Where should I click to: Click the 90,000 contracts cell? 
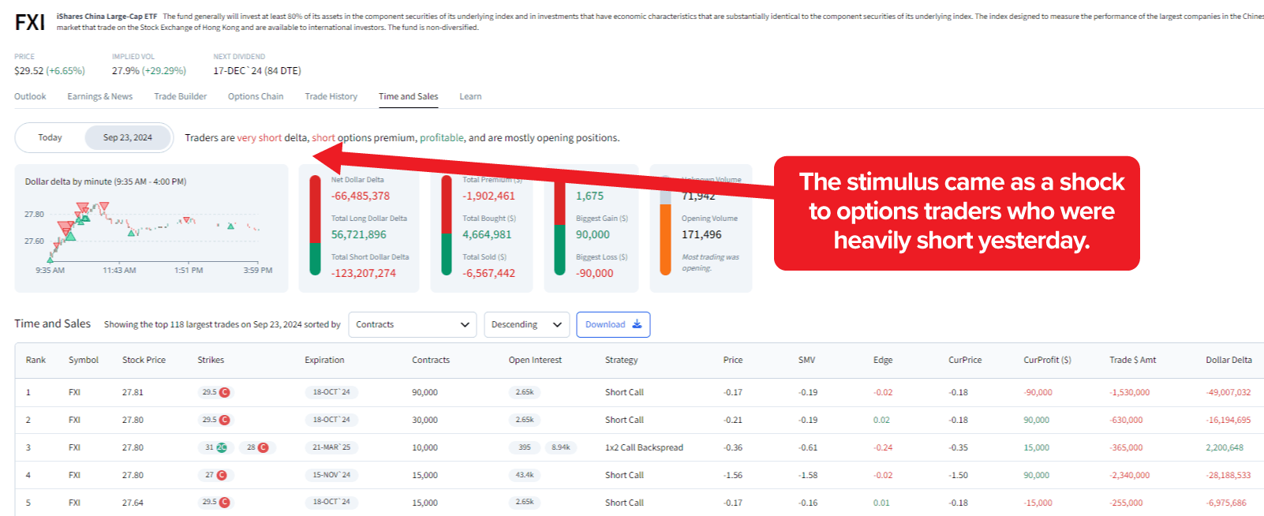pyautogui.click(x=424, y=392)
